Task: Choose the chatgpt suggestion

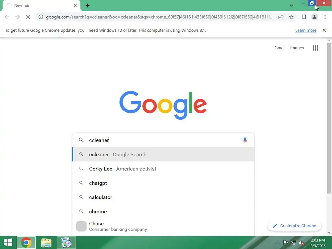Action: (163, 183)
